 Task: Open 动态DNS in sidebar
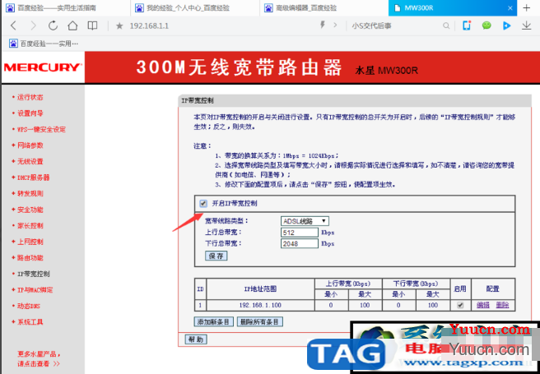coord(29,306)
